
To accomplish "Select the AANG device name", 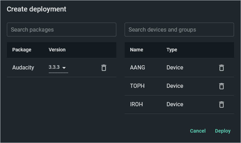I will click(137, 68).
